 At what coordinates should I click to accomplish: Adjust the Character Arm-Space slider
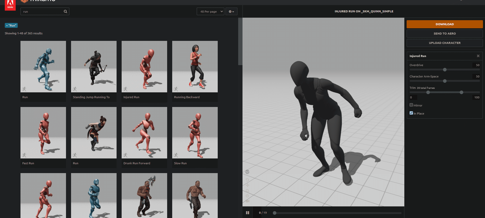pos(445,81)
